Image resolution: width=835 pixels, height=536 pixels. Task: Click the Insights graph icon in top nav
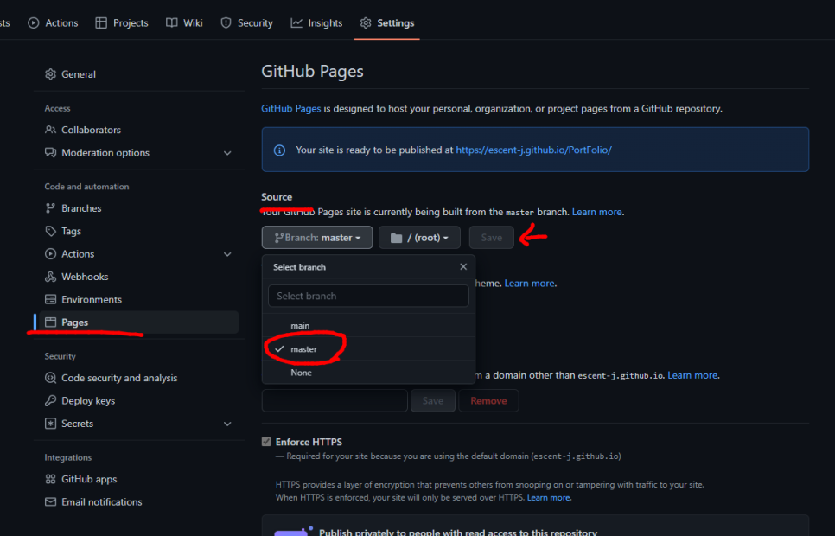(x=296, y=23)
